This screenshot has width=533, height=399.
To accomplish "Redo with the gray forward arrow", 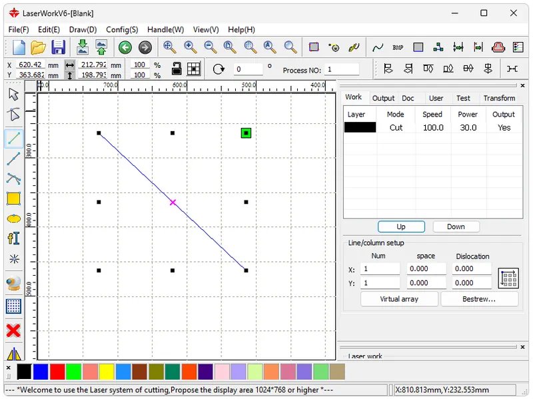I will [x=145, y=47].
